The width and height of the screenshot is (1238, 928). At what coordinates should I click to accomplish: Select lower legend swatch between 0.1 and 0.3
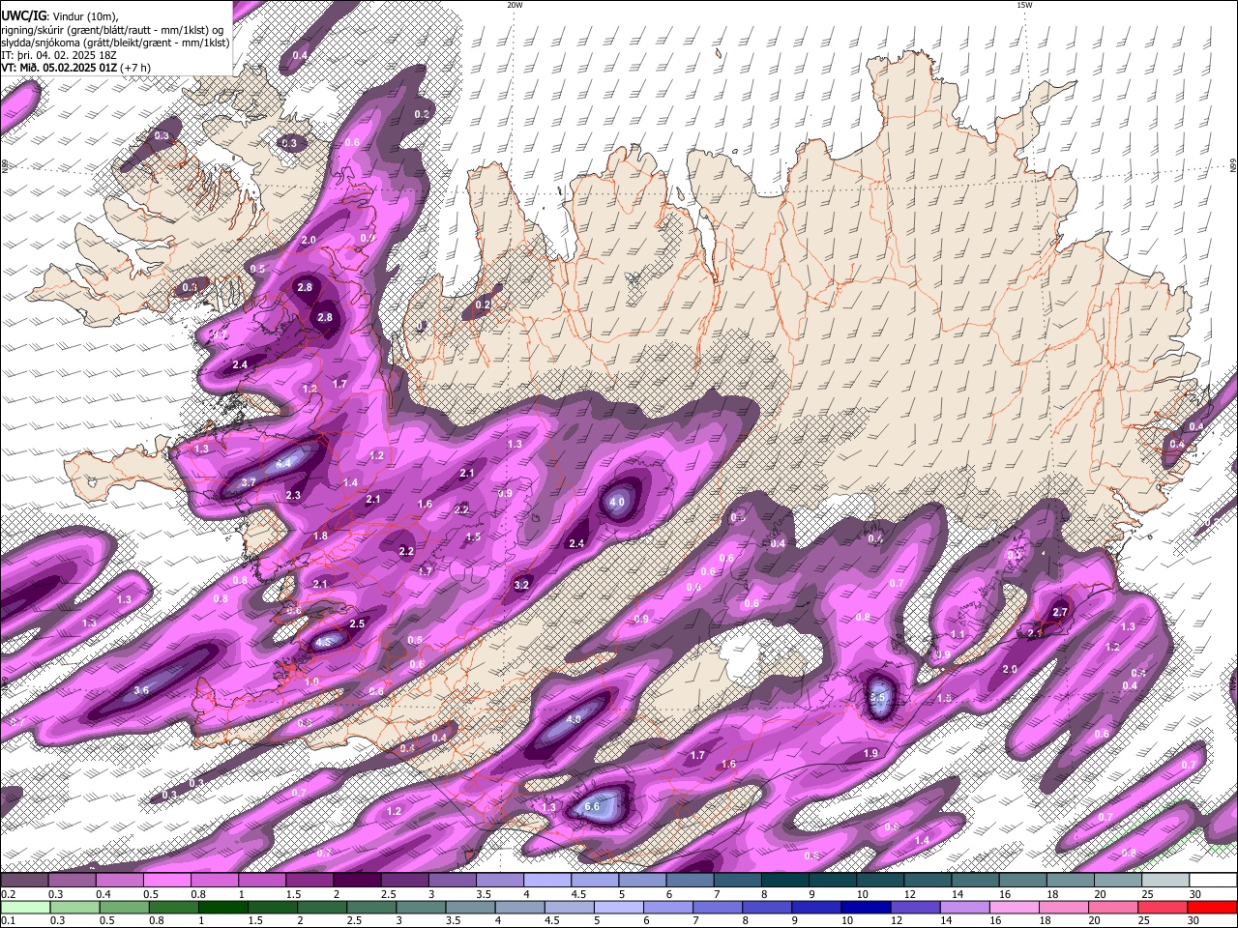pos(26,907)
